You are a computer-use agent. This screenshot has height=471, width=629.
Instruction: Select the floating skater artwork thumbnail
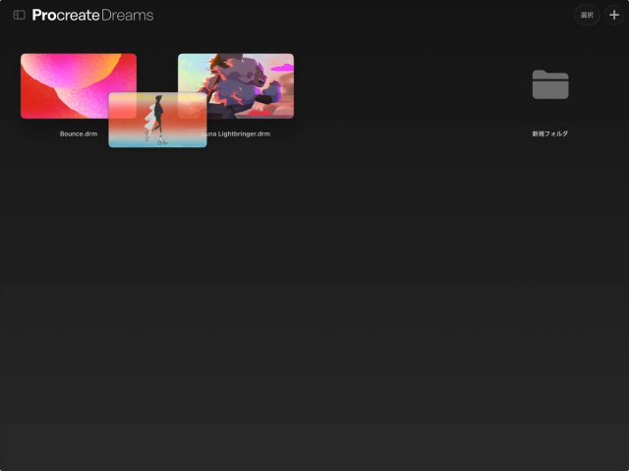157,120
